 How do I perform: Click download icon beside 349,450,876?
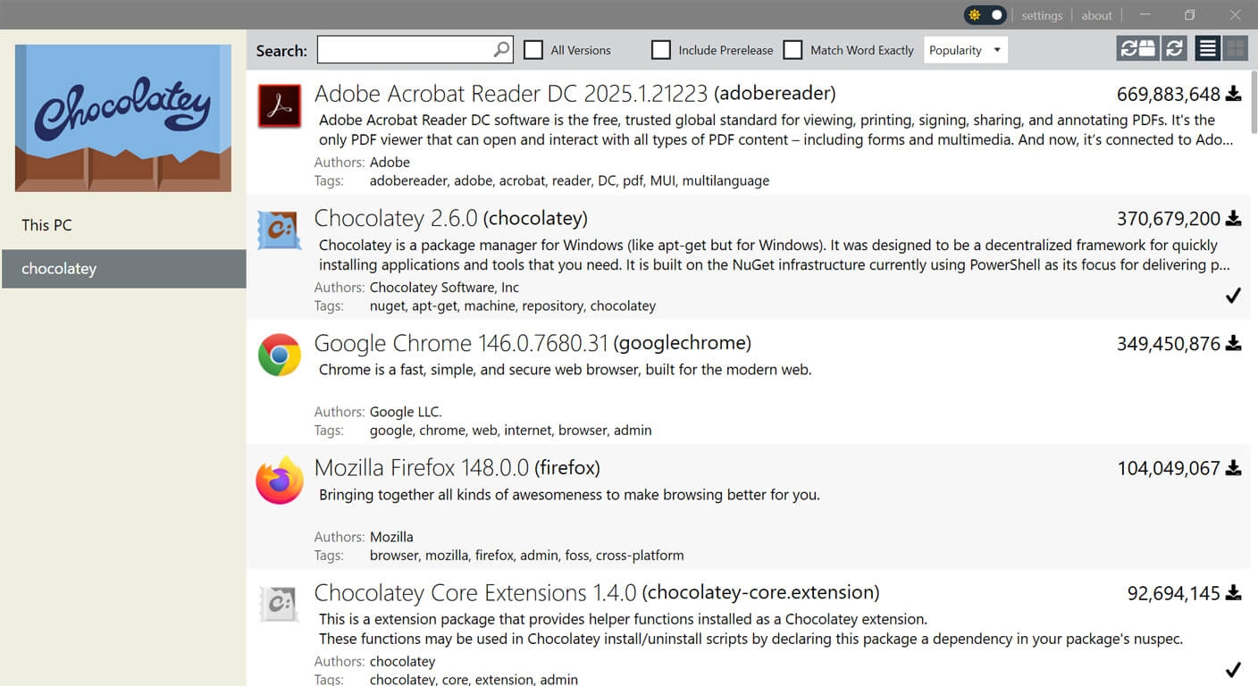1233,343
